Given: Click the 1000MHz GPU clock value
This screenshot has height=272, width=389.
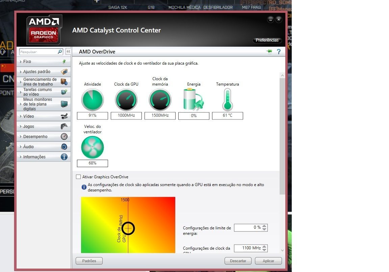Looking at the screenshot, I should click(x=126, y=115).
